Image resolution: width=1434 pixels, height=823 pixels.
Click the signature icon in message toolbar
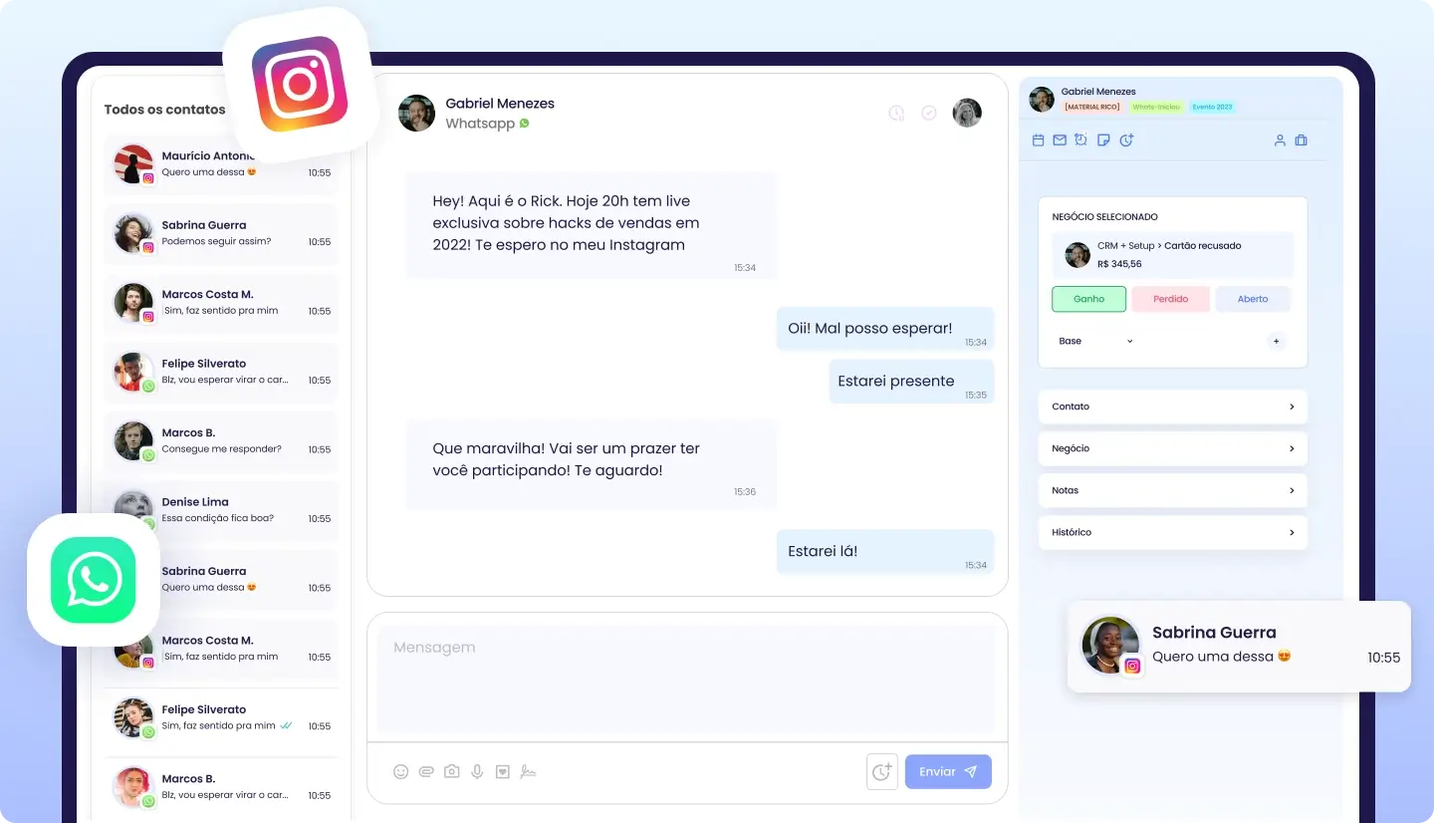(x=529, y=771)
